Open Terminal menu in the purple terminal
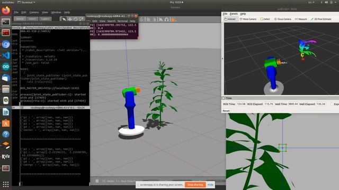 (122, 21)
